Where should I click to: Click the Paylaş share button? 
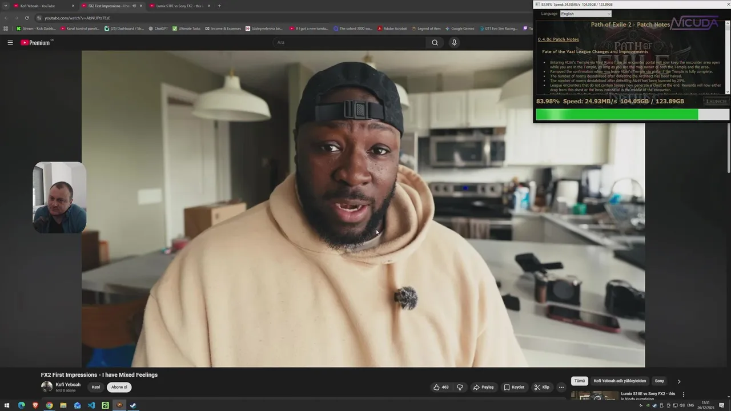[x=484, y=387]
